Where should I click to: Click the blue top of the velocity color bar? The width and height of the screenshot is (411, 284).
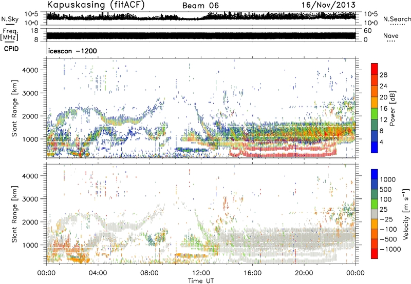tap(375, 174)
